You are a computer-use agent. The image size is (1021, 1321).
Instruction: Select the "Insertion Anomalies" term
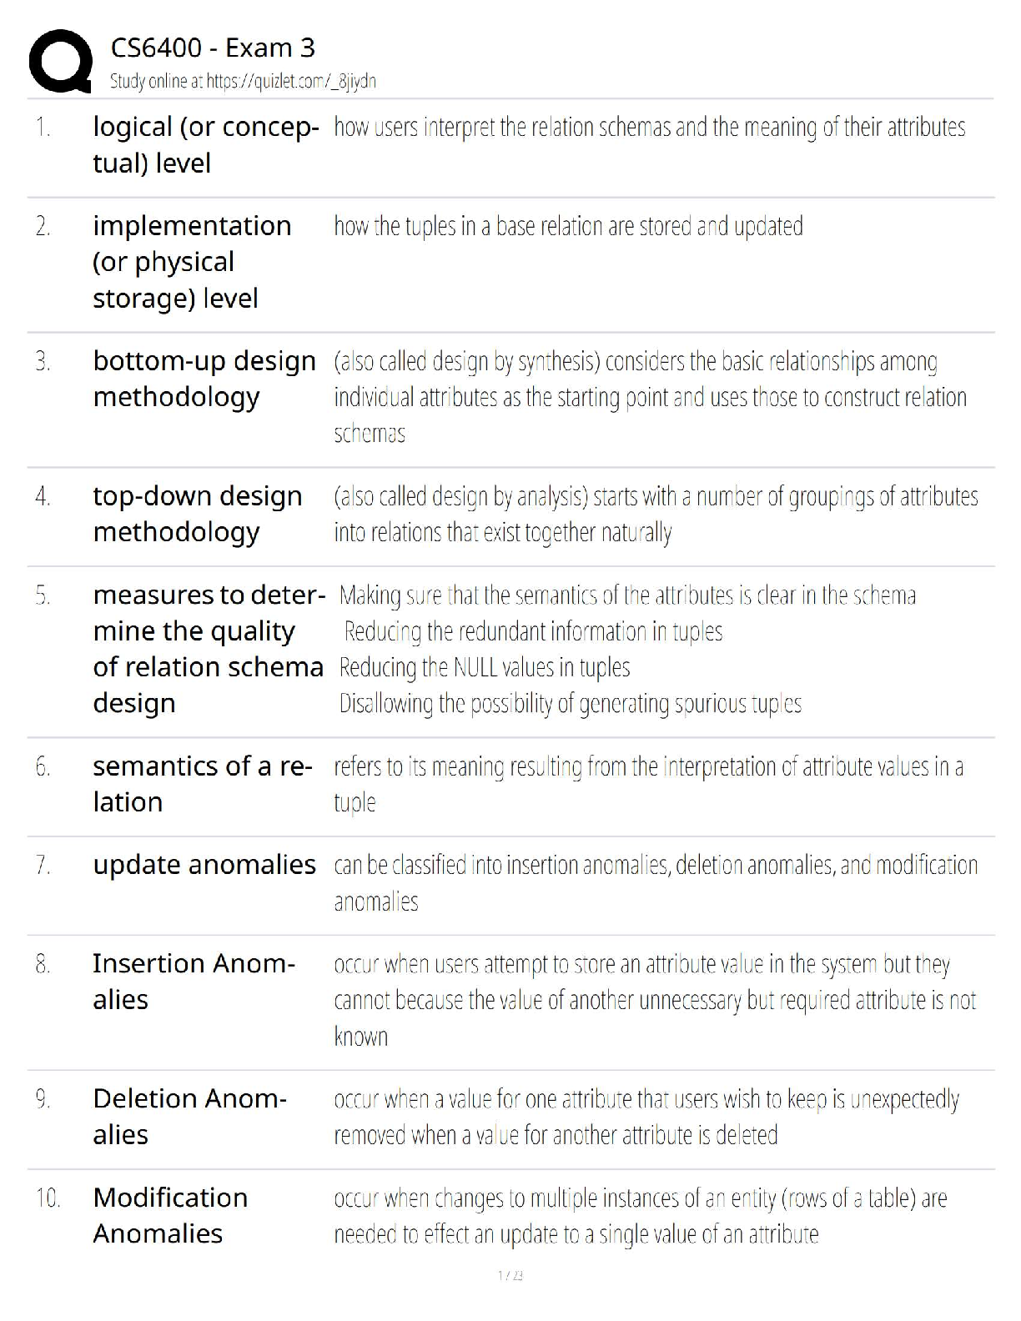pos(194,982)
